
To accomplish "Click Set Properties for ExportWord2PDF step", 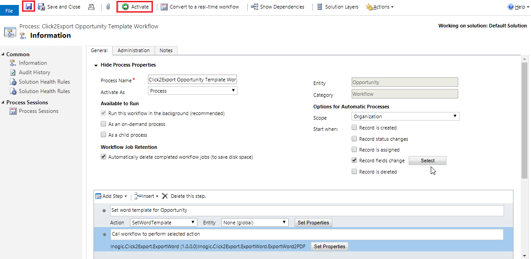I will click(330, 246).
